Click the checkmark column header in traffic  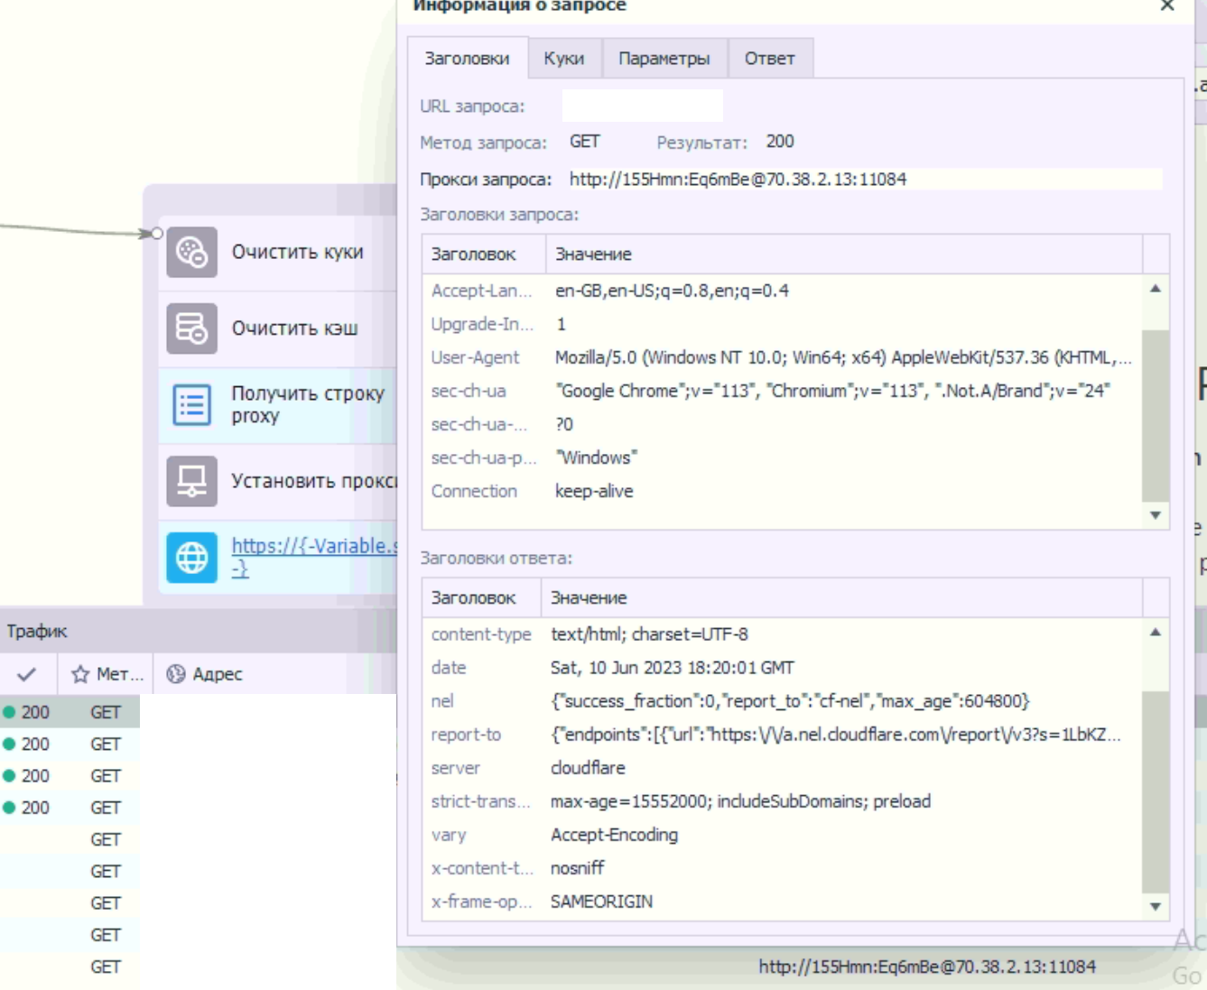(27, 674)
